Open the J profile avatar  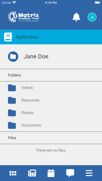92,17
